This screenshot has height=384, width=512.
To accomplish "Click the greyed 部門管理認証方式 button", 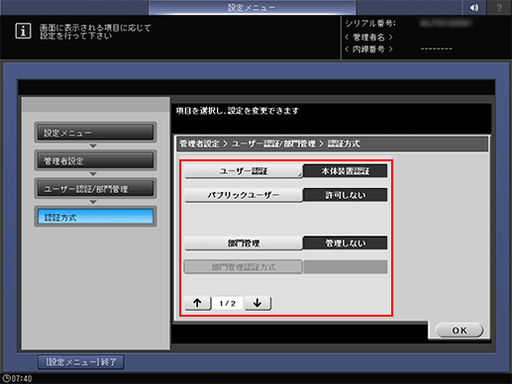I will [x=244, y=267].
